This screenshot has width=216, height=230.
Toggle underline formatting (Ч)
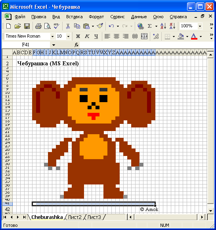click(x=96, y=36)
